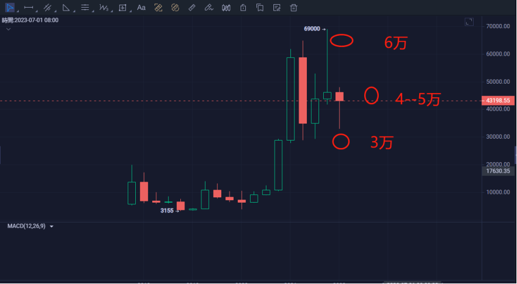Image resolution: width=517 pixels, height=284 pixels.
Task: Expand the chevron below the time label
Action: coord(9,29)
